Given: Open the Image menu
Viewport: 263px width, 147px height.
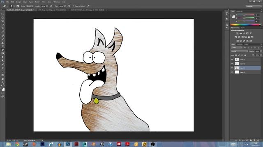Looking at the screenshot, I should (18, 2).
